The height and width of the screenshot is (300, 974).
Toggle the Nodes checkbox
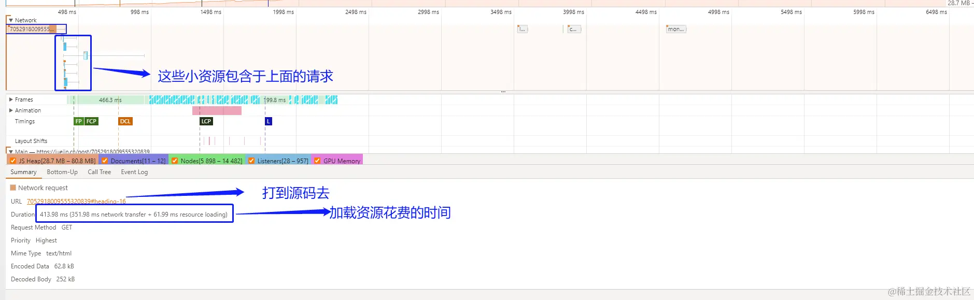point(175,161)
